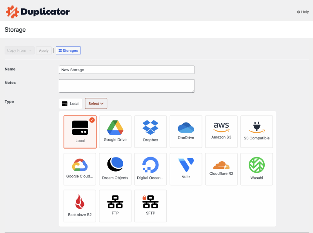The width and height of the screenshot is (313, 233).
Task: Pick the Dropbox storage option
Action: (x=151, y=132)
